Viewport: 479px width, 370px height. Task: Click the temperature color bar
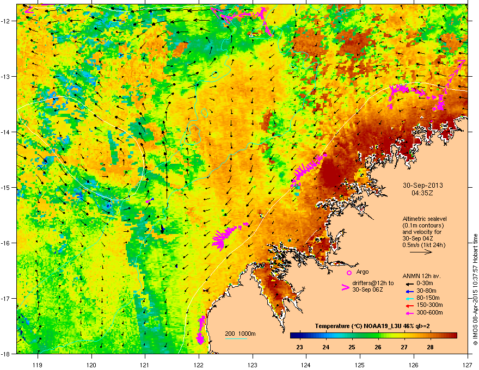tap(373, 336)
